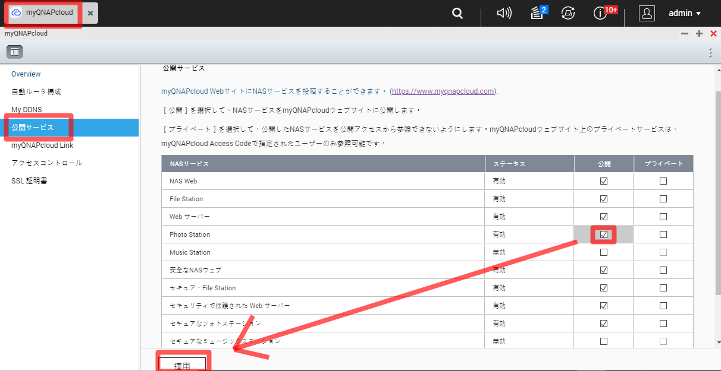The width and height of the screenshot is (721, 371).
Task: Check プライベート checkbox for セキュア・File Station
Action: click(x=663, y=288)
